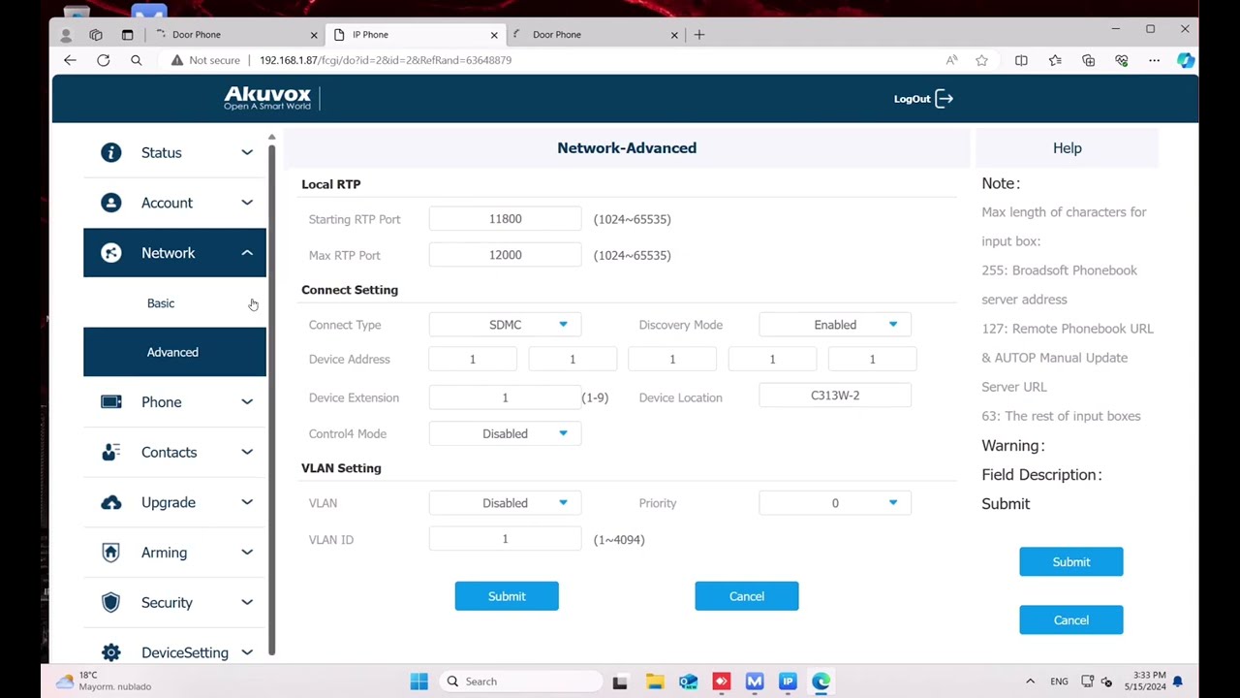The image size is (1240, 698).
Task: Expand the Upgrade menu chevron
Action: [x=247, y=502]
